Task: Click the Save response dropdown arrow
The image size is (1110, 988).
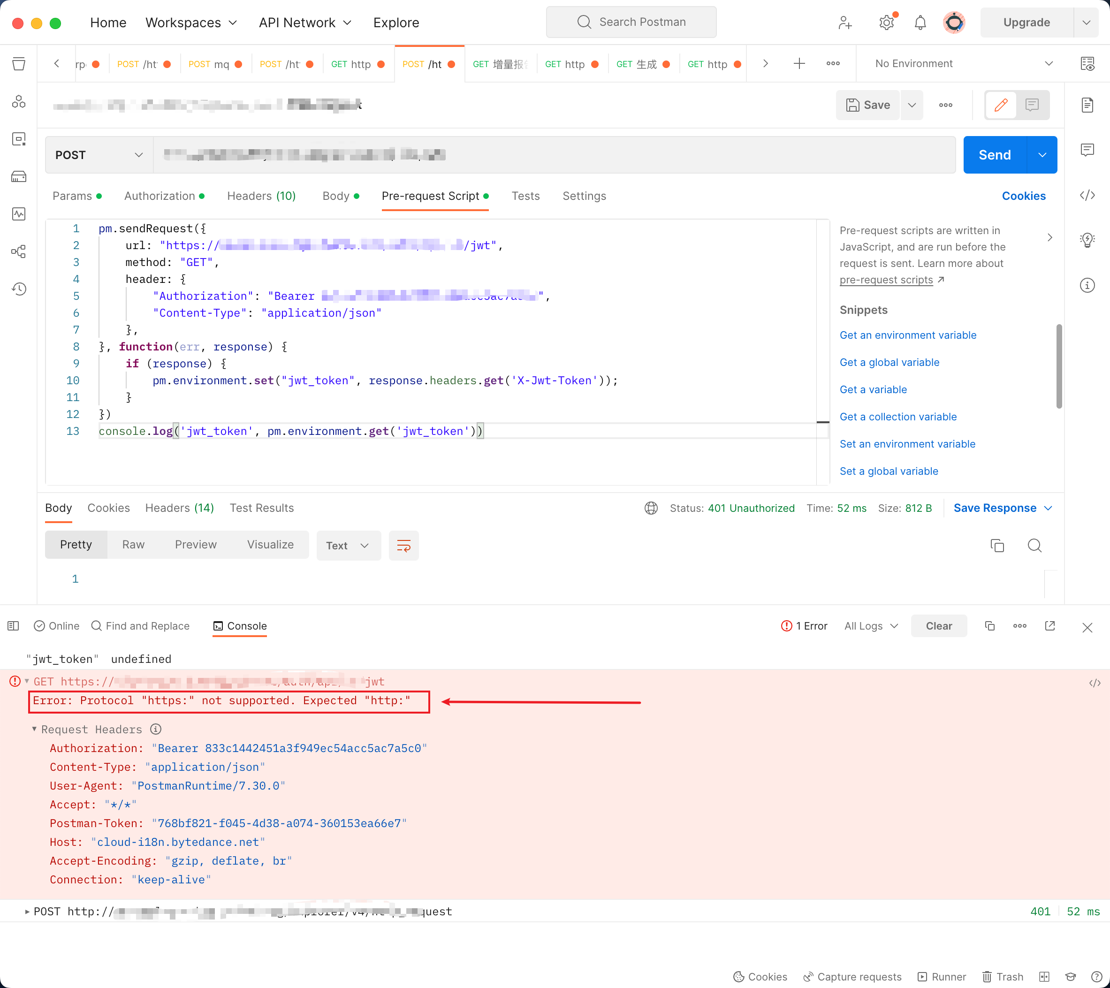Action: 1048,508
